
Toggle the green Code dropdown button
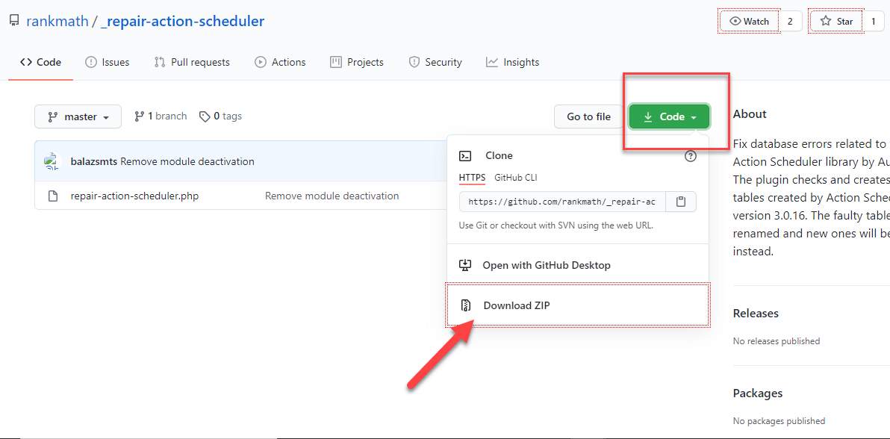(x=670, y=116)
